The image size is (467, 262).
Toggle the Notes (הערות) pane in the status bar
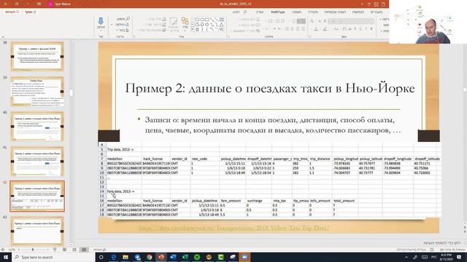[100, 250]
